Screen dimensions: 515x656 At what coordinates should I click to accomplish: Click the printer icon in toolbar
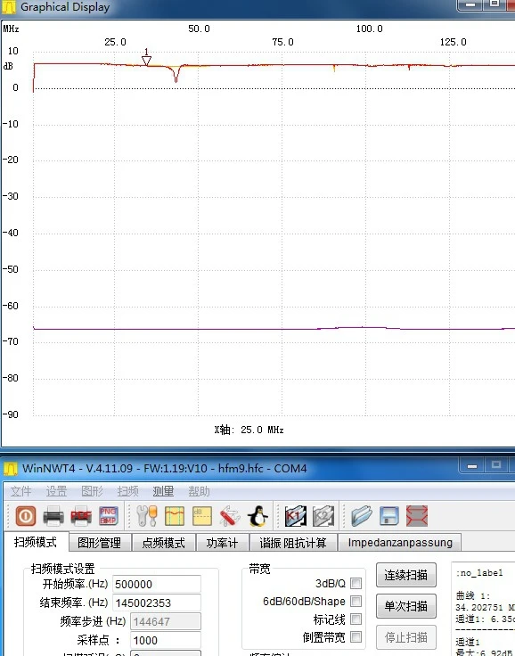[53, 516]
